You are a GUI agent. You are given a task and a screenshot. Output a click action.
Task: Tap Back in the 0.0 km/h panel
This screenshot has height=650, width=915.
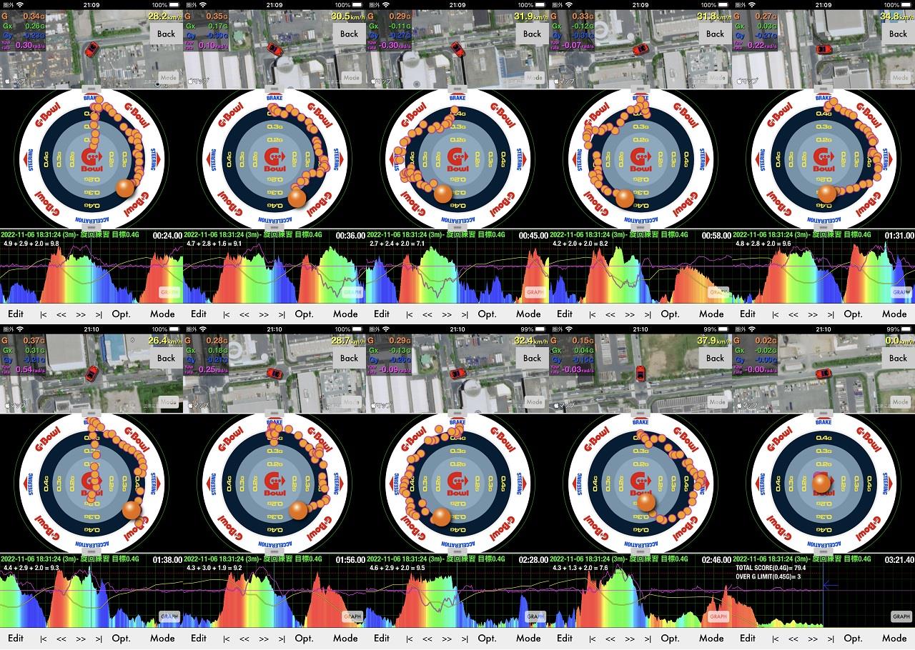[x=898, y=358]
